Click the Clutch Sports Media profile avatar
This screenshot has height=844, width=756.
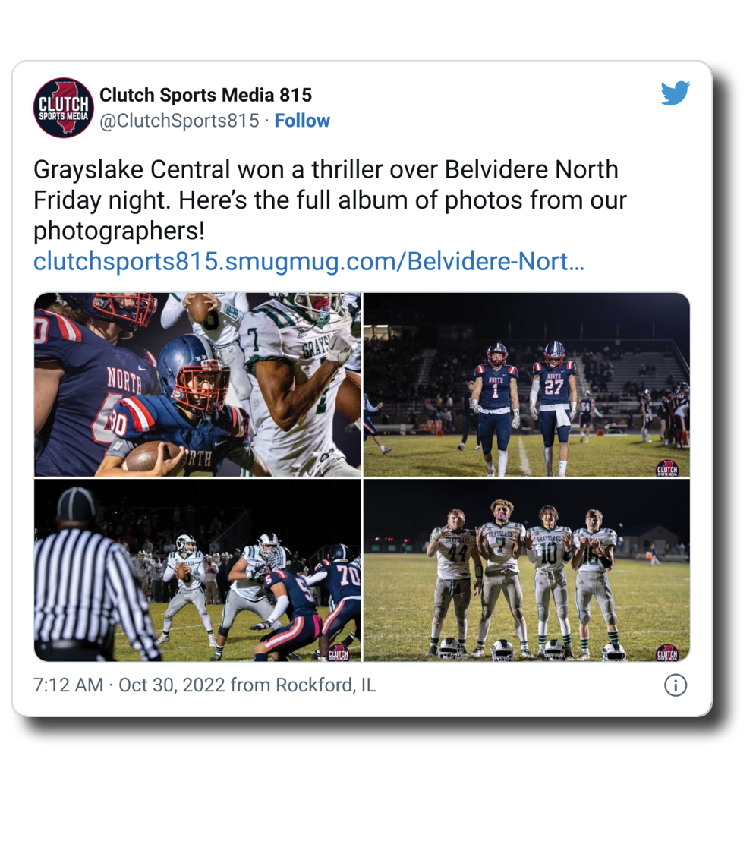tap(64, 108)
